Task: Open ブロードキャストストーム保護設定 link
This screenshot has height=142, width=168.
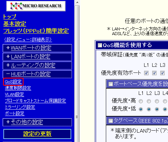Action: click(35, 101)
